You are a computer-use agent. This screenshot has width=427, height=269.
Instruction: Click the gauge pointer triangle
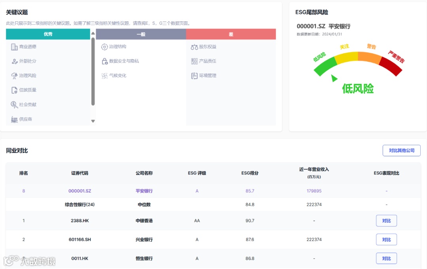pyautogui.click(x=334, y=78)
